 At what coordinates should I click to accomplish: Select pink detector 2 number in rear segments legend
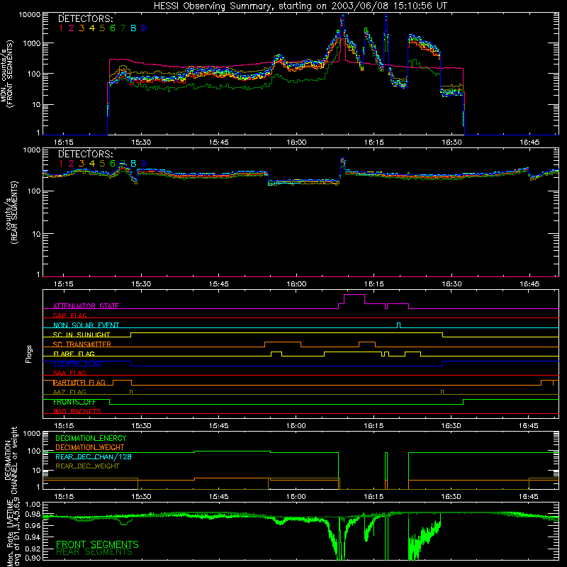click(72, 164)
